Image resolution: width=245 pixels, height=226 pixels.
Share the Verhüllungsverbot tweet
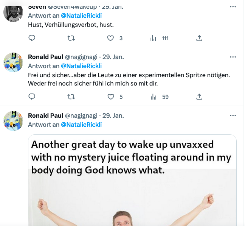pos(199,38)
